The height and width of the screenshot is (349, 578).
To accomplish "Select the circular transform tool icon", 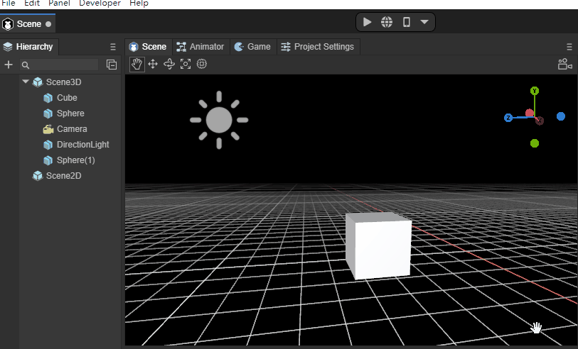I will (x=202, y=65).
